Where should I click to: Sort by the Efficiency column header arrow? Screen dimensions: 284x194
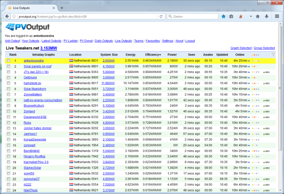point(159,55)
